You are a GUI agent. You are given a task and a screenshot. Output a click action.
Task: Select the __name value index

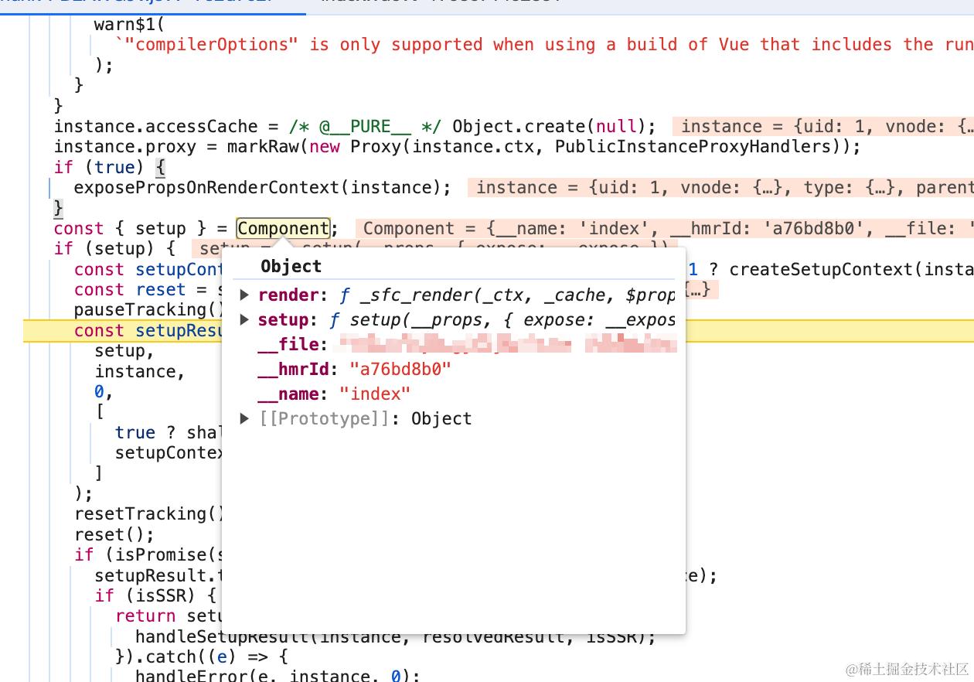pos(376,394)
